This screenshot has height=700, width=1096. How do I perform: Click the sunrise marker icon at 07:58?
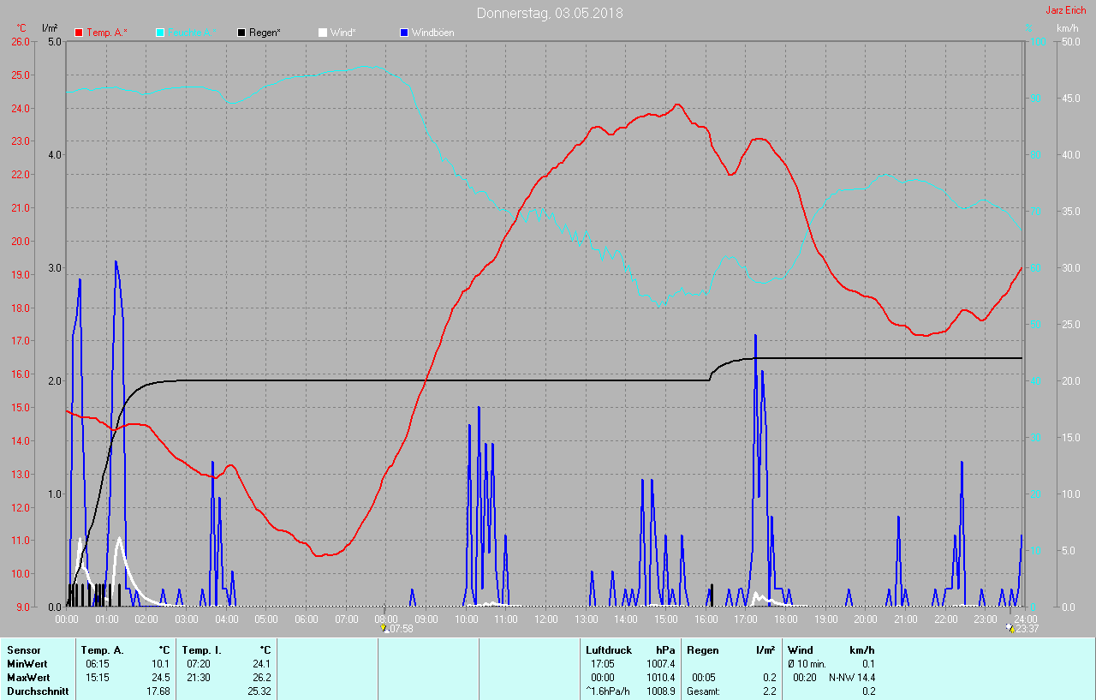(384, 628)
